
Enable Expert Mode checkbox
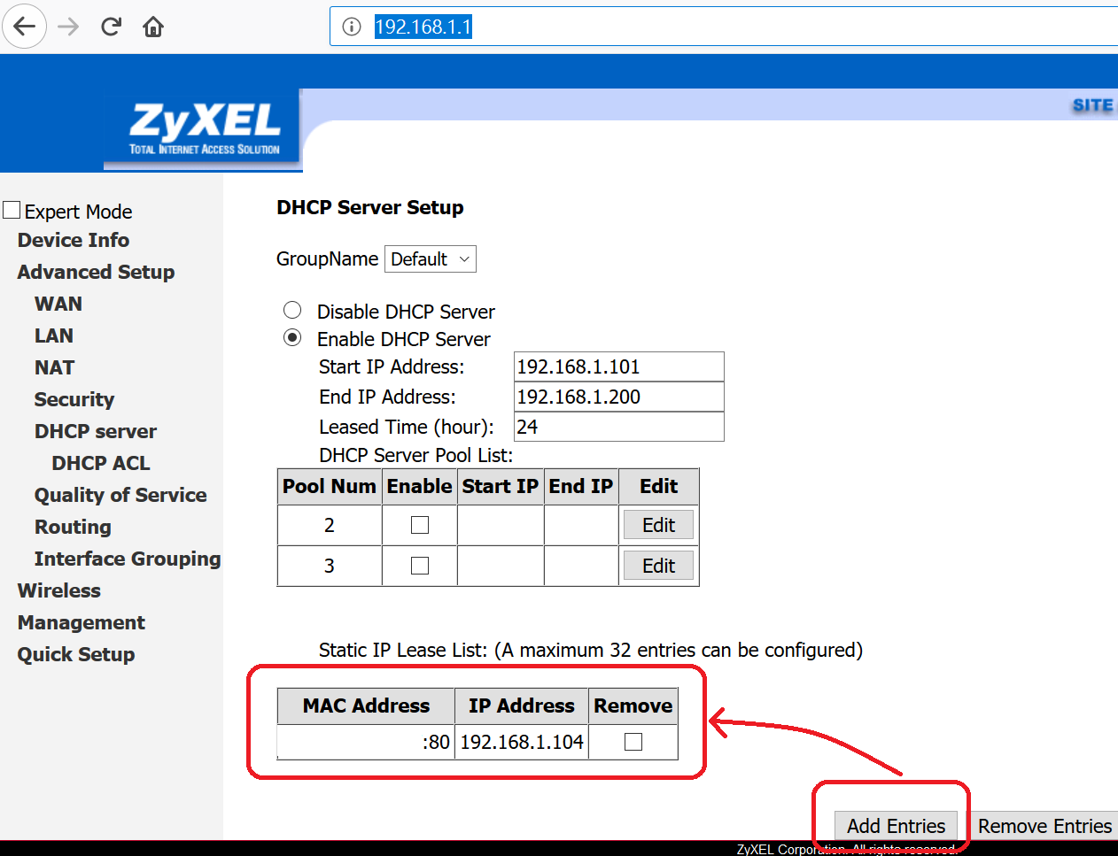12,209
